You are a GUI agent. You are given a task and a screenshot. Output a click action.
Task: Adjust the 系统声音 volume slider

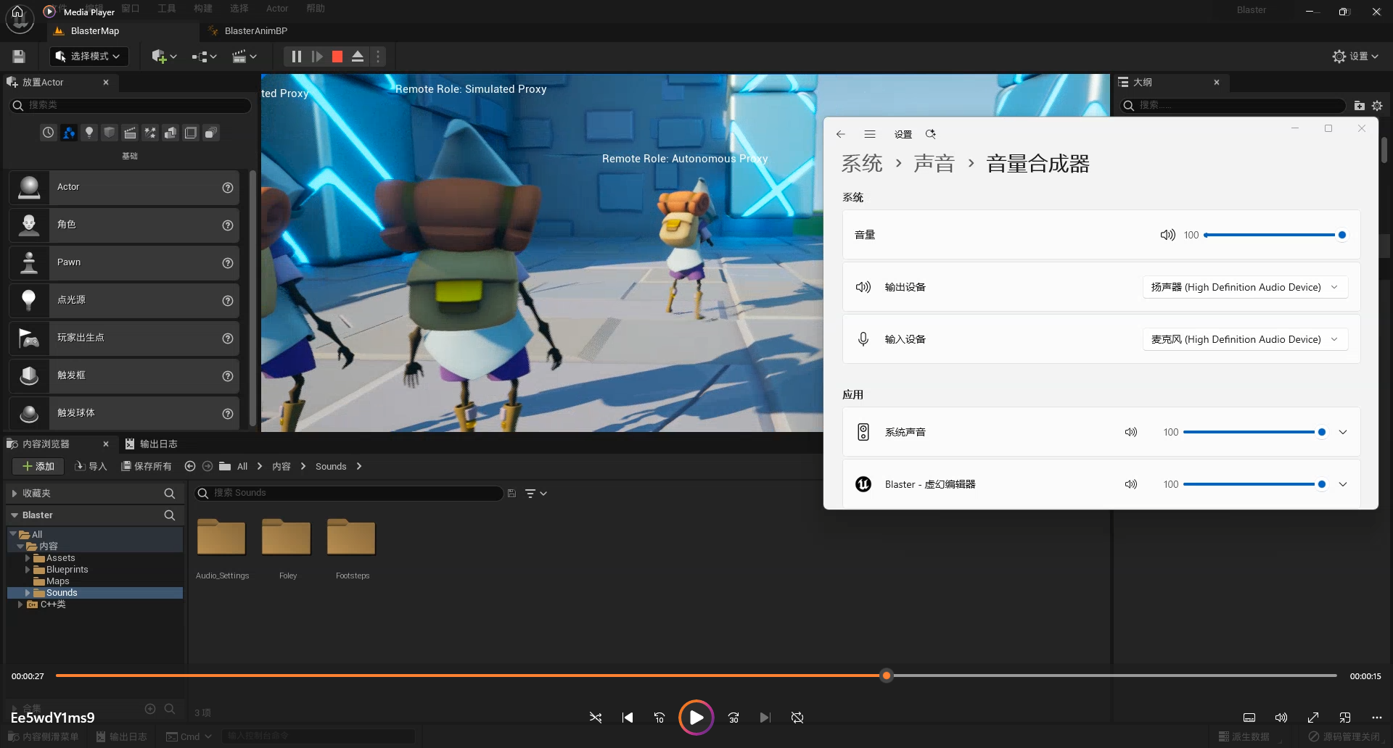(1254, 432)
